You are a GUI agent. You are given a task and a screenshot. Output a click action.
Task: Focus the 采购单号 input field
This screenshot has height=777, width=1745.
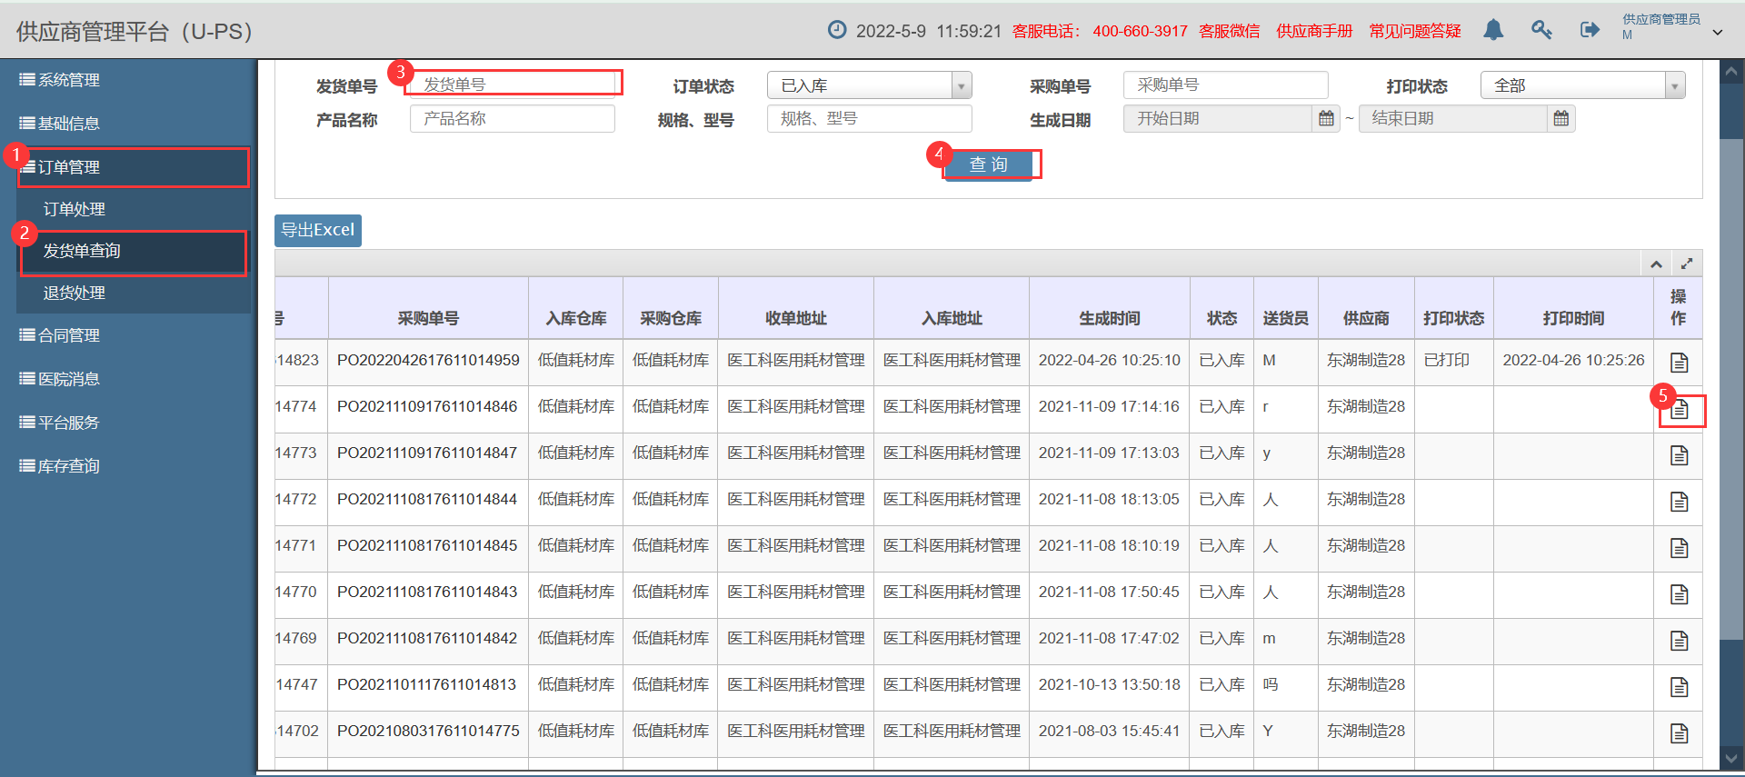(1226, 85)
